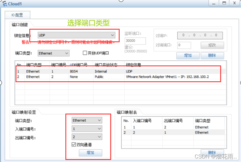241x162 pixels.
Task: Open the 入端口编号 dropdown
Action: coord(87,129)
